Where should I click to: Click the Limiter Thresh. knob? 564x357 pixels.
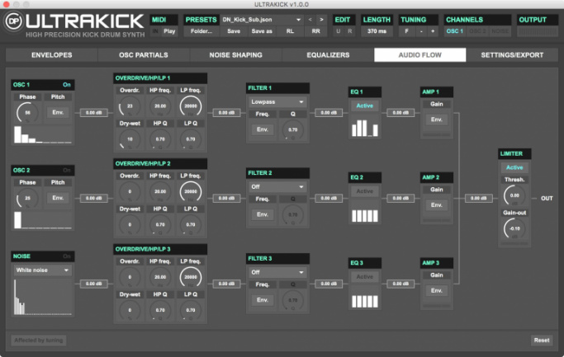tap(514, 195)
